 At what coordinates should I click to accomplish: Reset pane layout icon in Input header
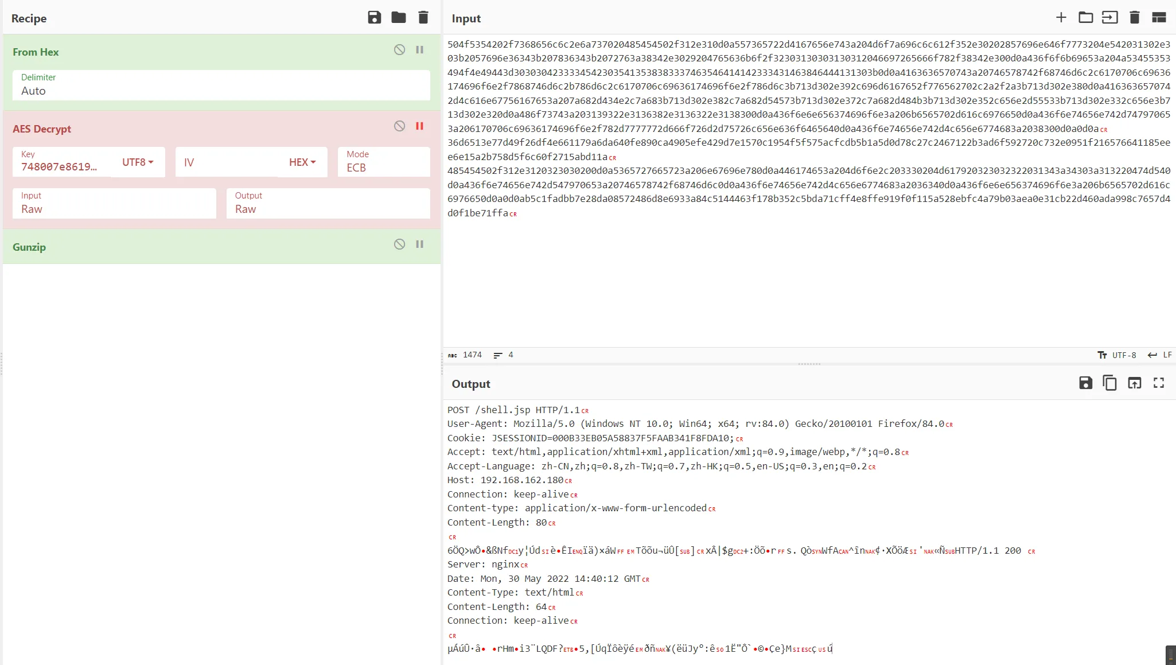[1159, 18]
